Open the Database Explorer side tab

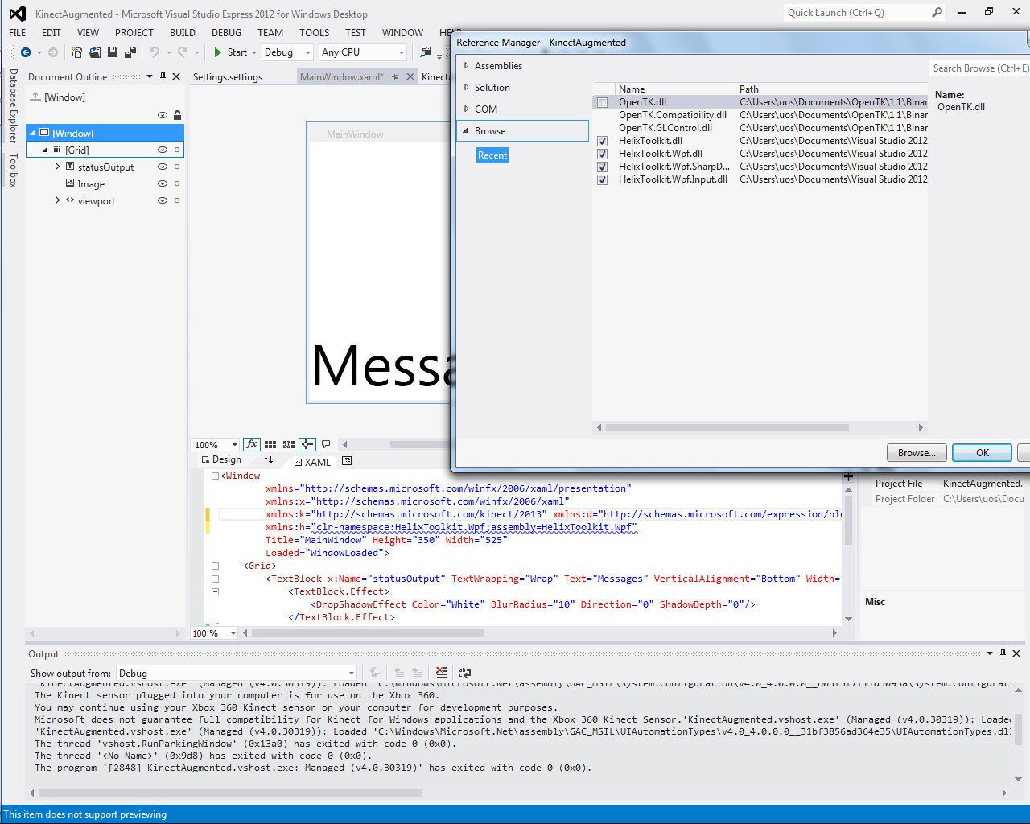pos(13,105)
